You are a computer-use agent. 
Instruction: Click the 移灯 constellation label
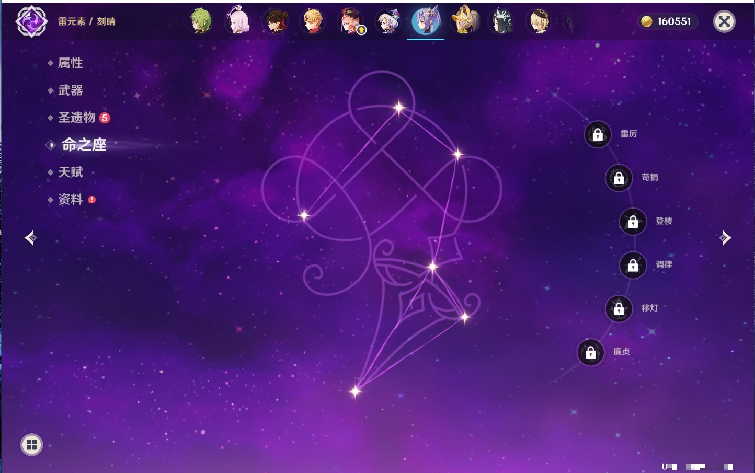tap(650, 308)
